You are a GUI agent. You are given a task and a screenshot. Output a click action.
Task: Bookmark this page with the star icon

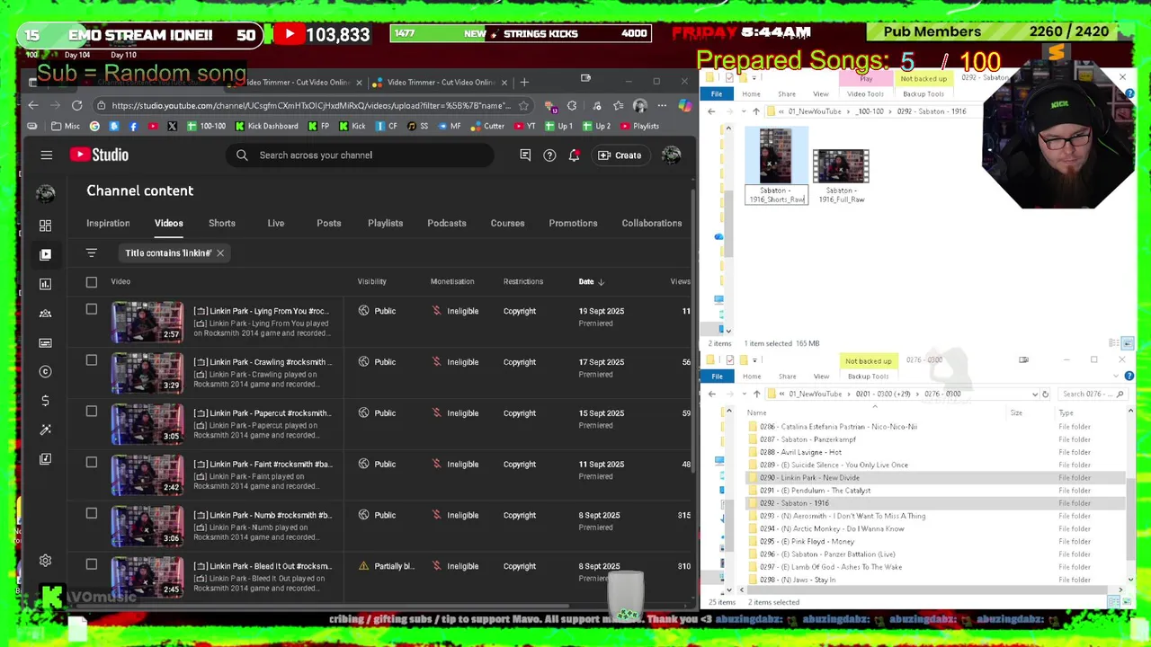click(x=523, y=105)
